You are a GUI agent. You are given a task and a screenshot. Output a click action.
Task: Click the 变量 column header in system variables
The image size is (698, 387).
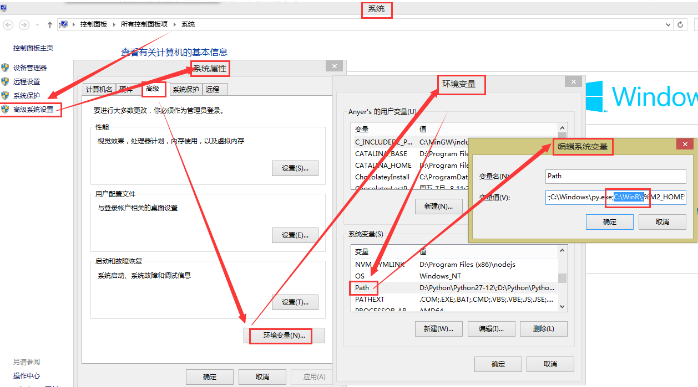coord(385,252)
